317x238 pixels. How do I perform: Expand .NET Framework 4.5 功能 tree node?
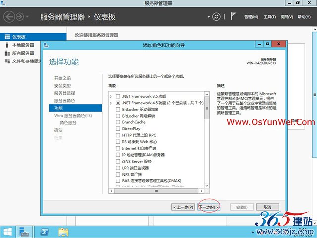pyautogui.click(x=111, y=103)
